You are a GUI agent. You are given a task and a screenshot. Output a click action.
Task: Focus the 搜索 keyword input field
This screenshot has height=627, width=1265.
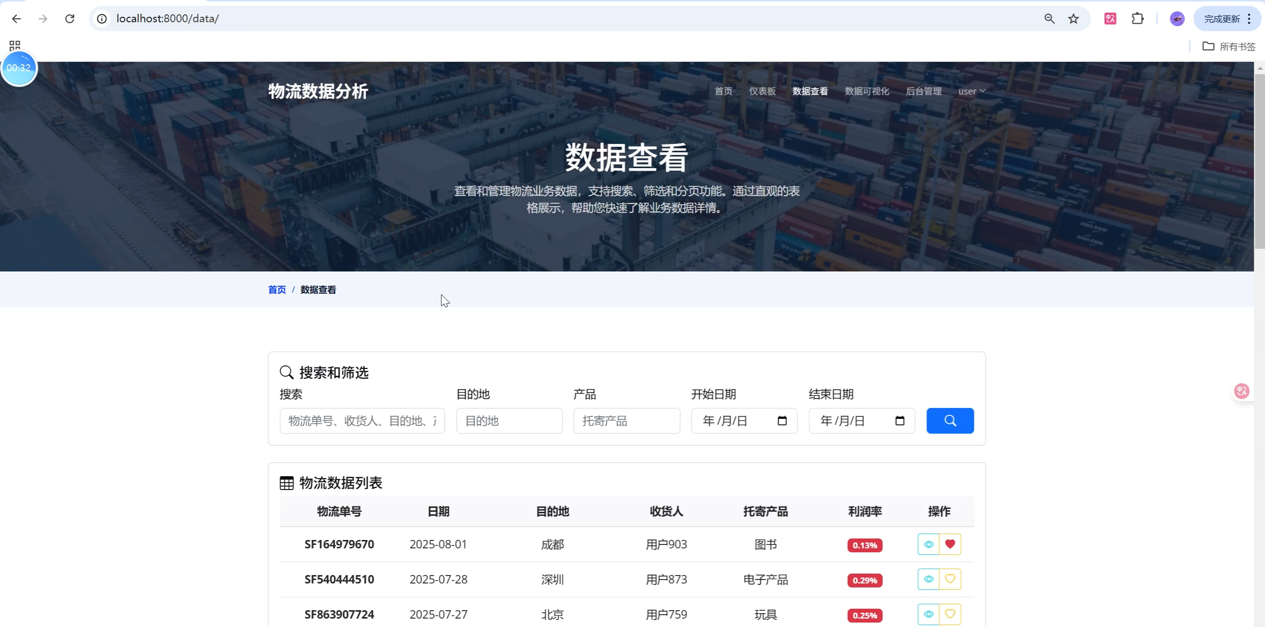pos(362,421)
